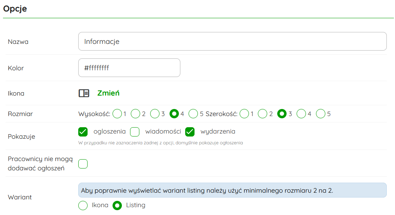
Task: Select Szerokość radio option 4
Action: coord(301,114)
